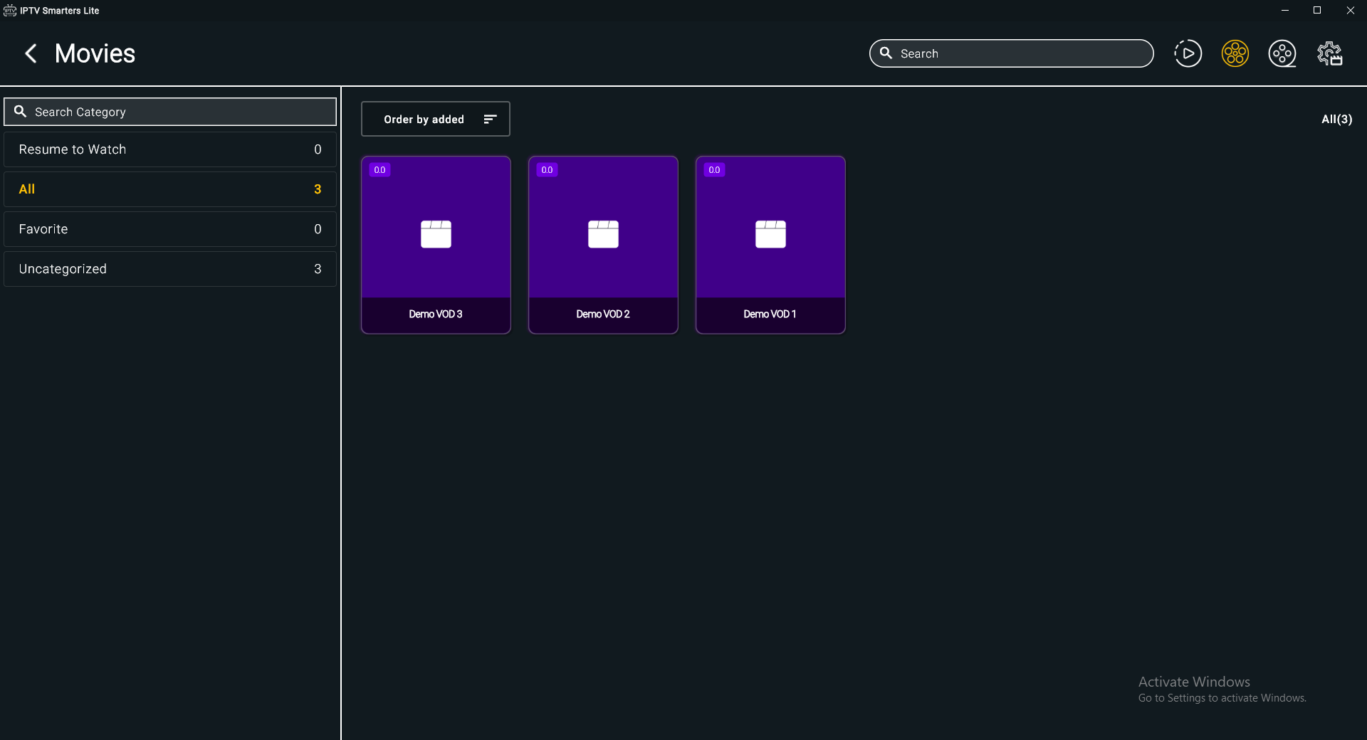Click the 0.0 rating badge on Demo VOD 1

pos(714,169)
